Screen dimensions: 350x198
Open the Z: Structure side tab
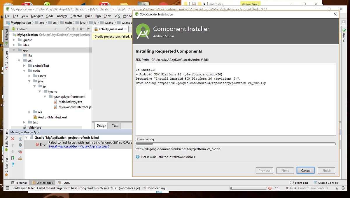pyautogui.click(x=6, y=60)
